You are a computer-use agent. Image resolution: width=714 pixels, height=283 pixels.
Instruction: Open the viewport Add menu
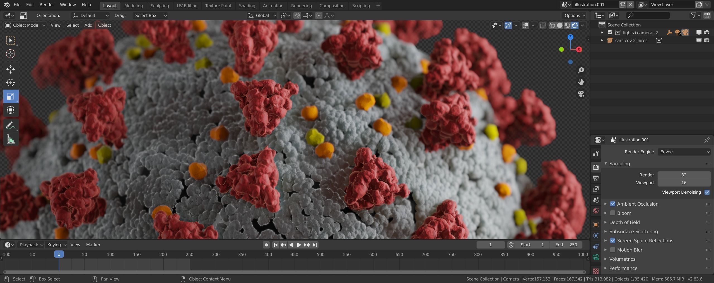pos(88,25)
